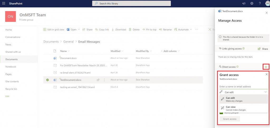Image resolution: width=270 pixels, height=128 pixels.
Task: Open the Can edit permission dropdown
Action: [244, 92]
